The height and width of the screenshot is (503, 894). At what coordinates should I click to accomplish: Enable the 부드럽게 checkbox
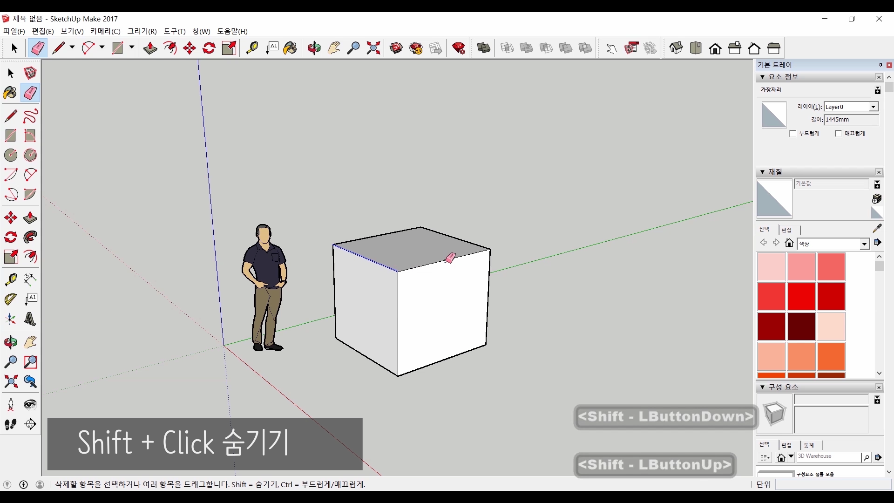point(793,134)
